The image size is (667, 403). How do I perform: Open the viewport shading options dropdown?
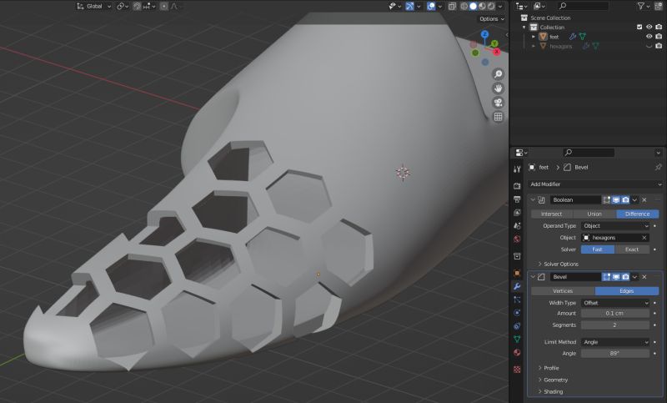[500, 6]
